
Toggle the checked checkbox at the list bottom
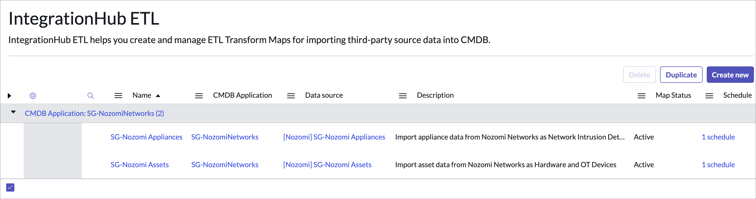coord(10,187)
